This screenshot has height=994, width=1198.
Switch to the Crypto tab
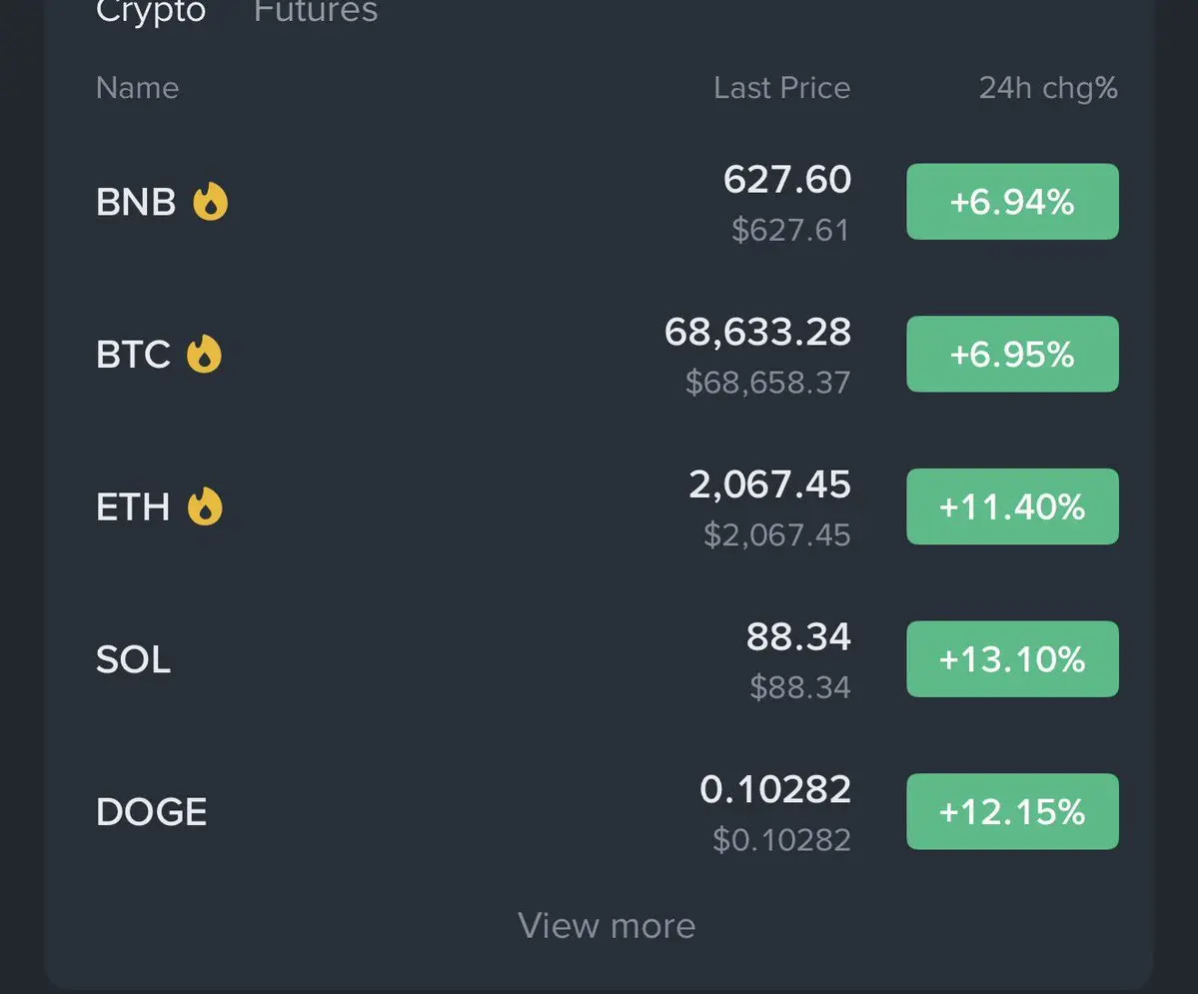(151, 12)
